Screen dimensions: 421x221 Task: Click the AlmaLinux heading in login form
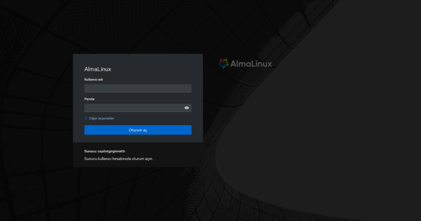point(98,69)
